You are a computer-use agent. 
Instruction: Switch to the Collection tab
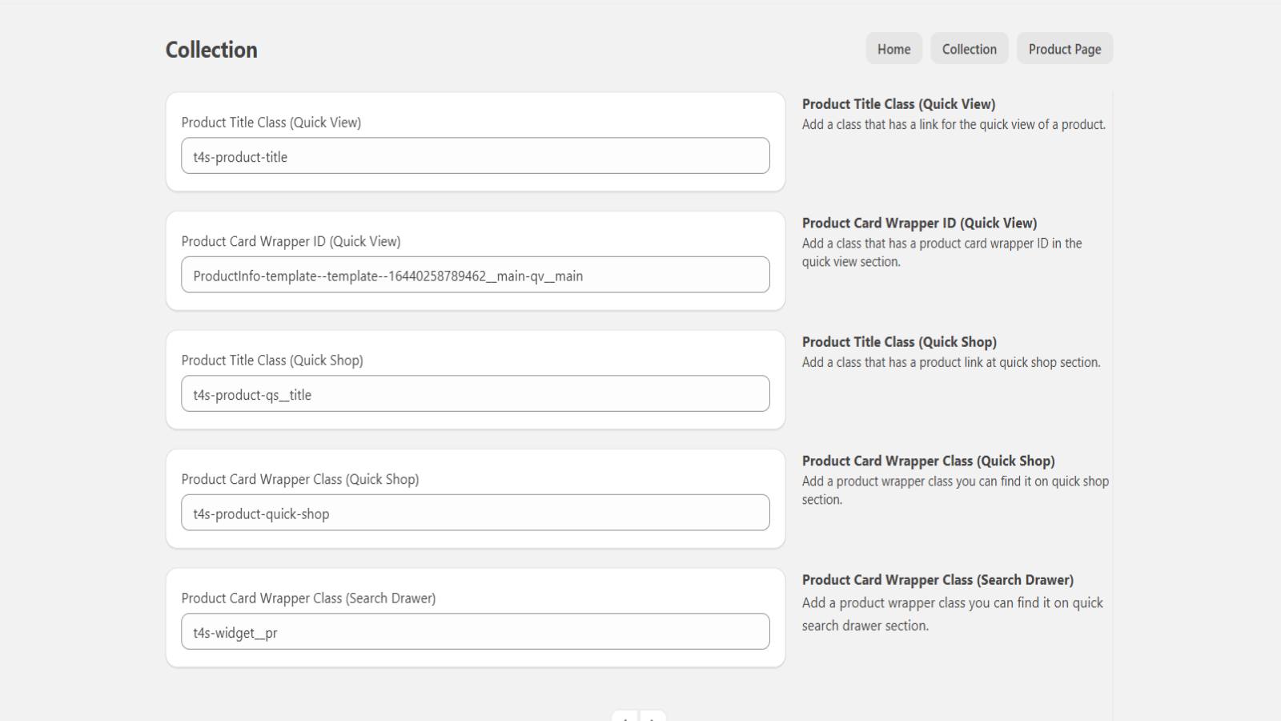(x=969, y=48)
